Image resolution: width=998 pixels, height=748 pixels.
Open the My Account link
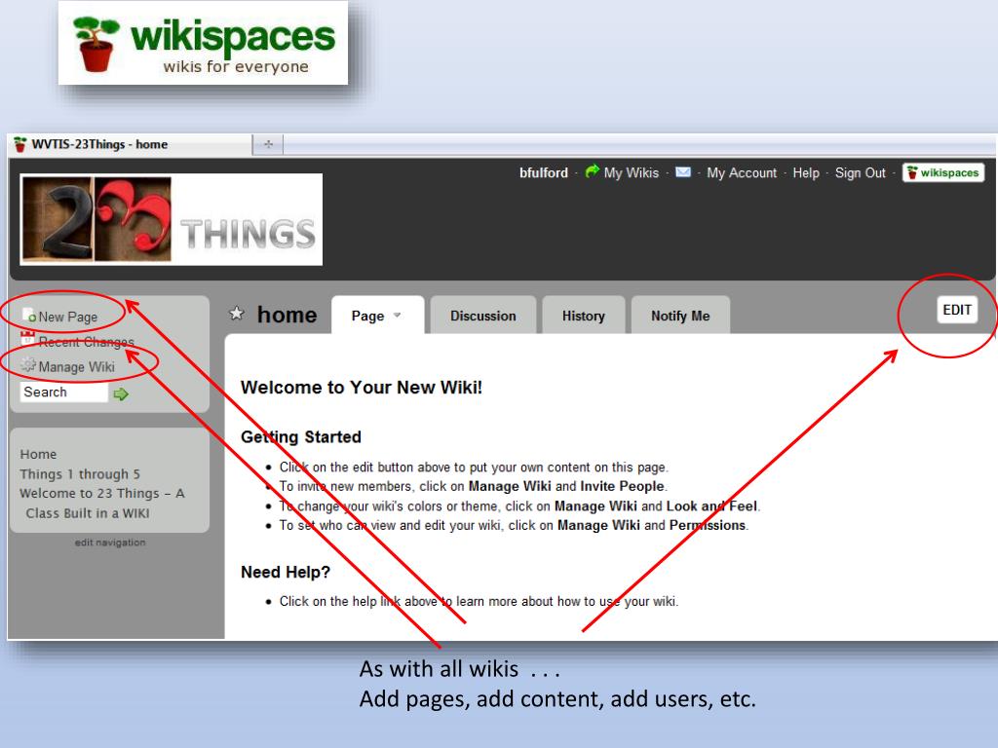[x=742, y=173]
